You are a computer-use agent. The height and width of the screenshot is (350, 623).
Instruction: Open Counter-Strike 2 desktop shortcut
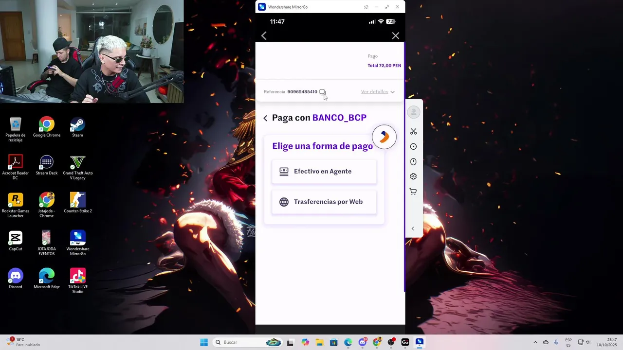tap(78, 203)
